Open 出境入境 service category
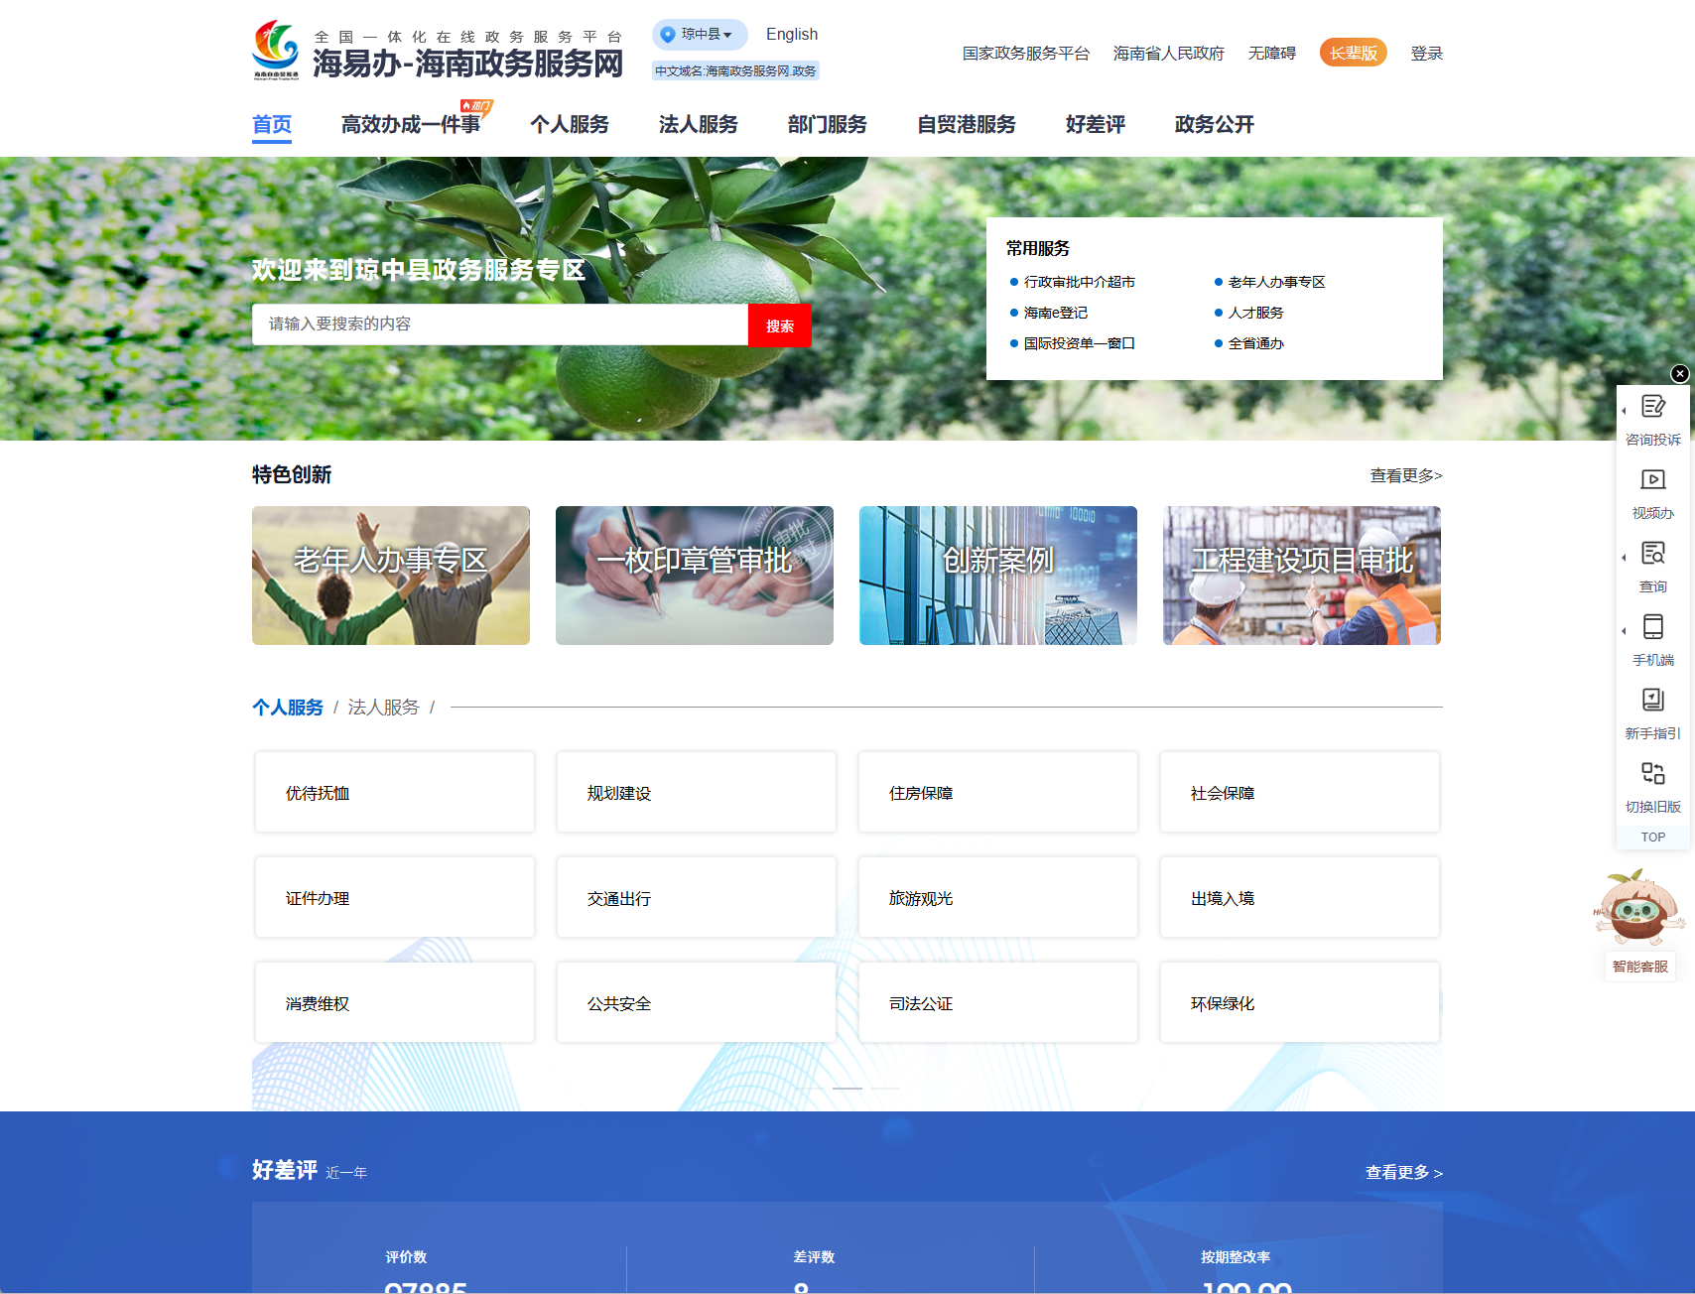This screenshot has height=1294, width=1695. (1300, 897)
